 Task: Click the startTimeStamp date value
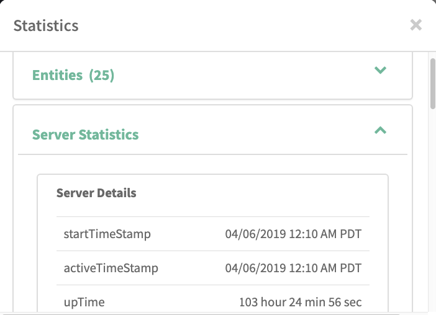293,234
